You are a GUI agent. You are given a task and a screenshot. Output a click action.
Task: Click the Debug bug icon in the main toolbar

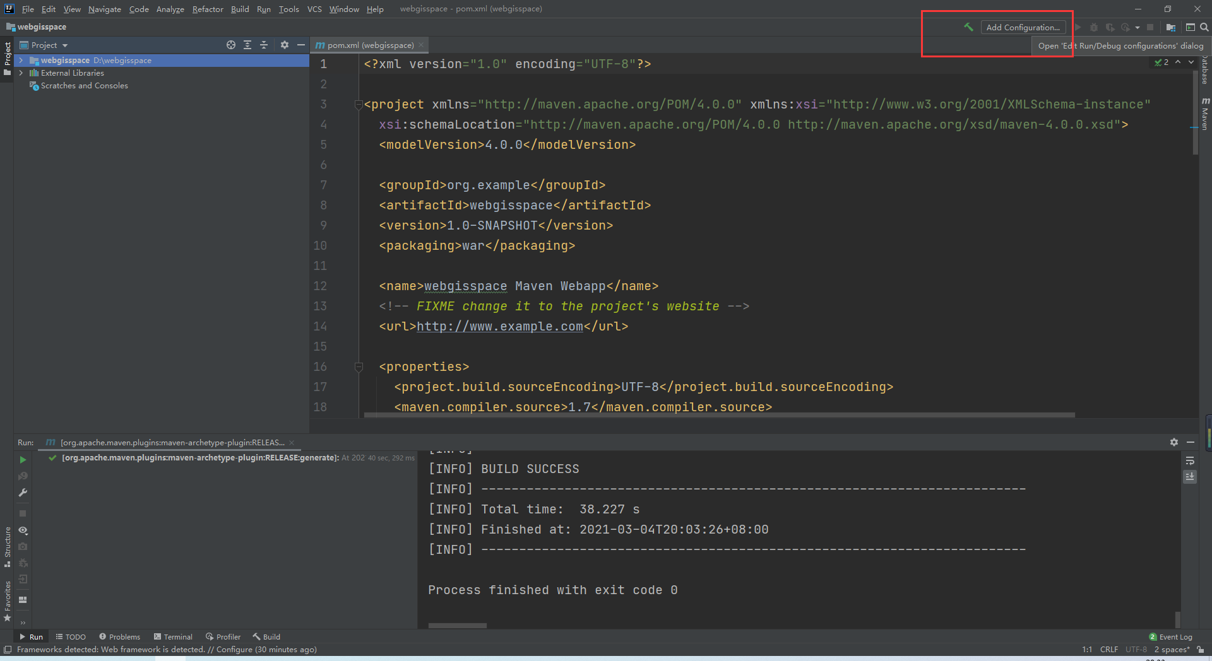click(1094, 27)
